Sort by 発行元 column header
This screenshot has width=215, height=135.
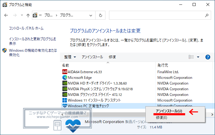click(163, 65)
